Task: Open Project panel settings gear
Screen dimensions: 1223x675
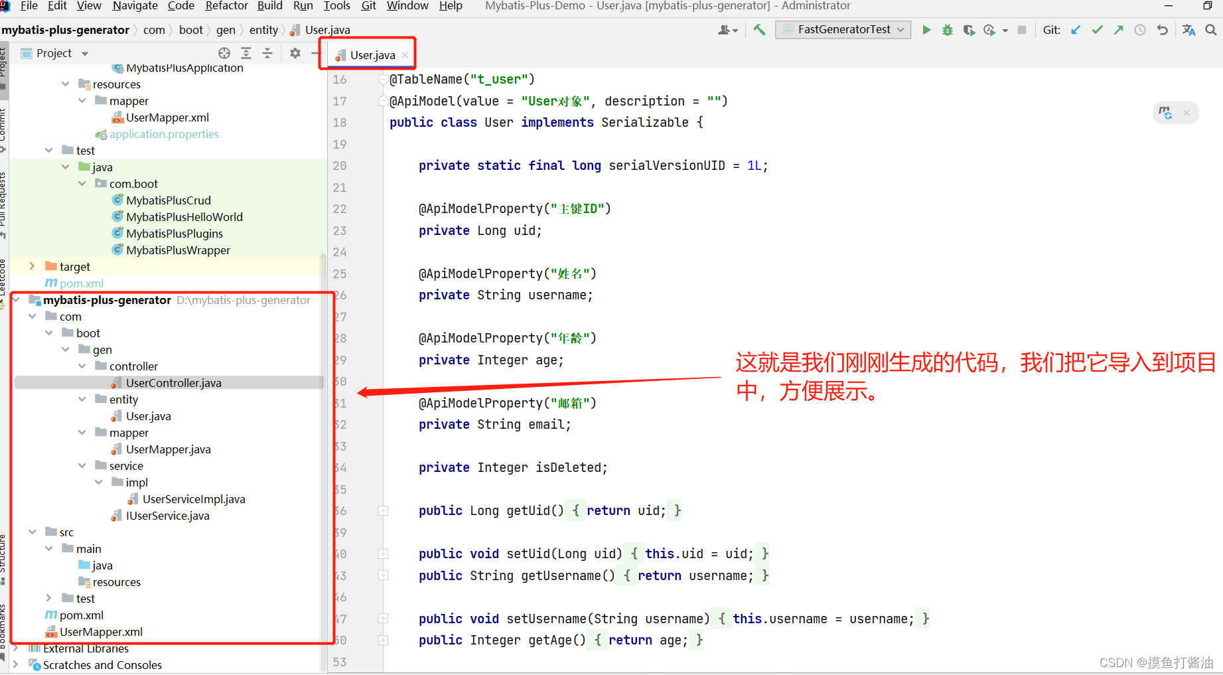Action: coord(295,53)
